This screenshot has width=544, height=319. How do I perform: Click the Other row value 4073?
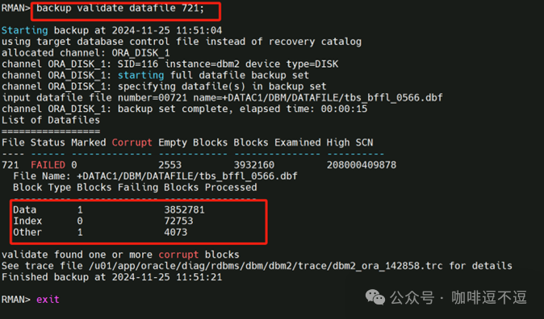coord(176,232)
